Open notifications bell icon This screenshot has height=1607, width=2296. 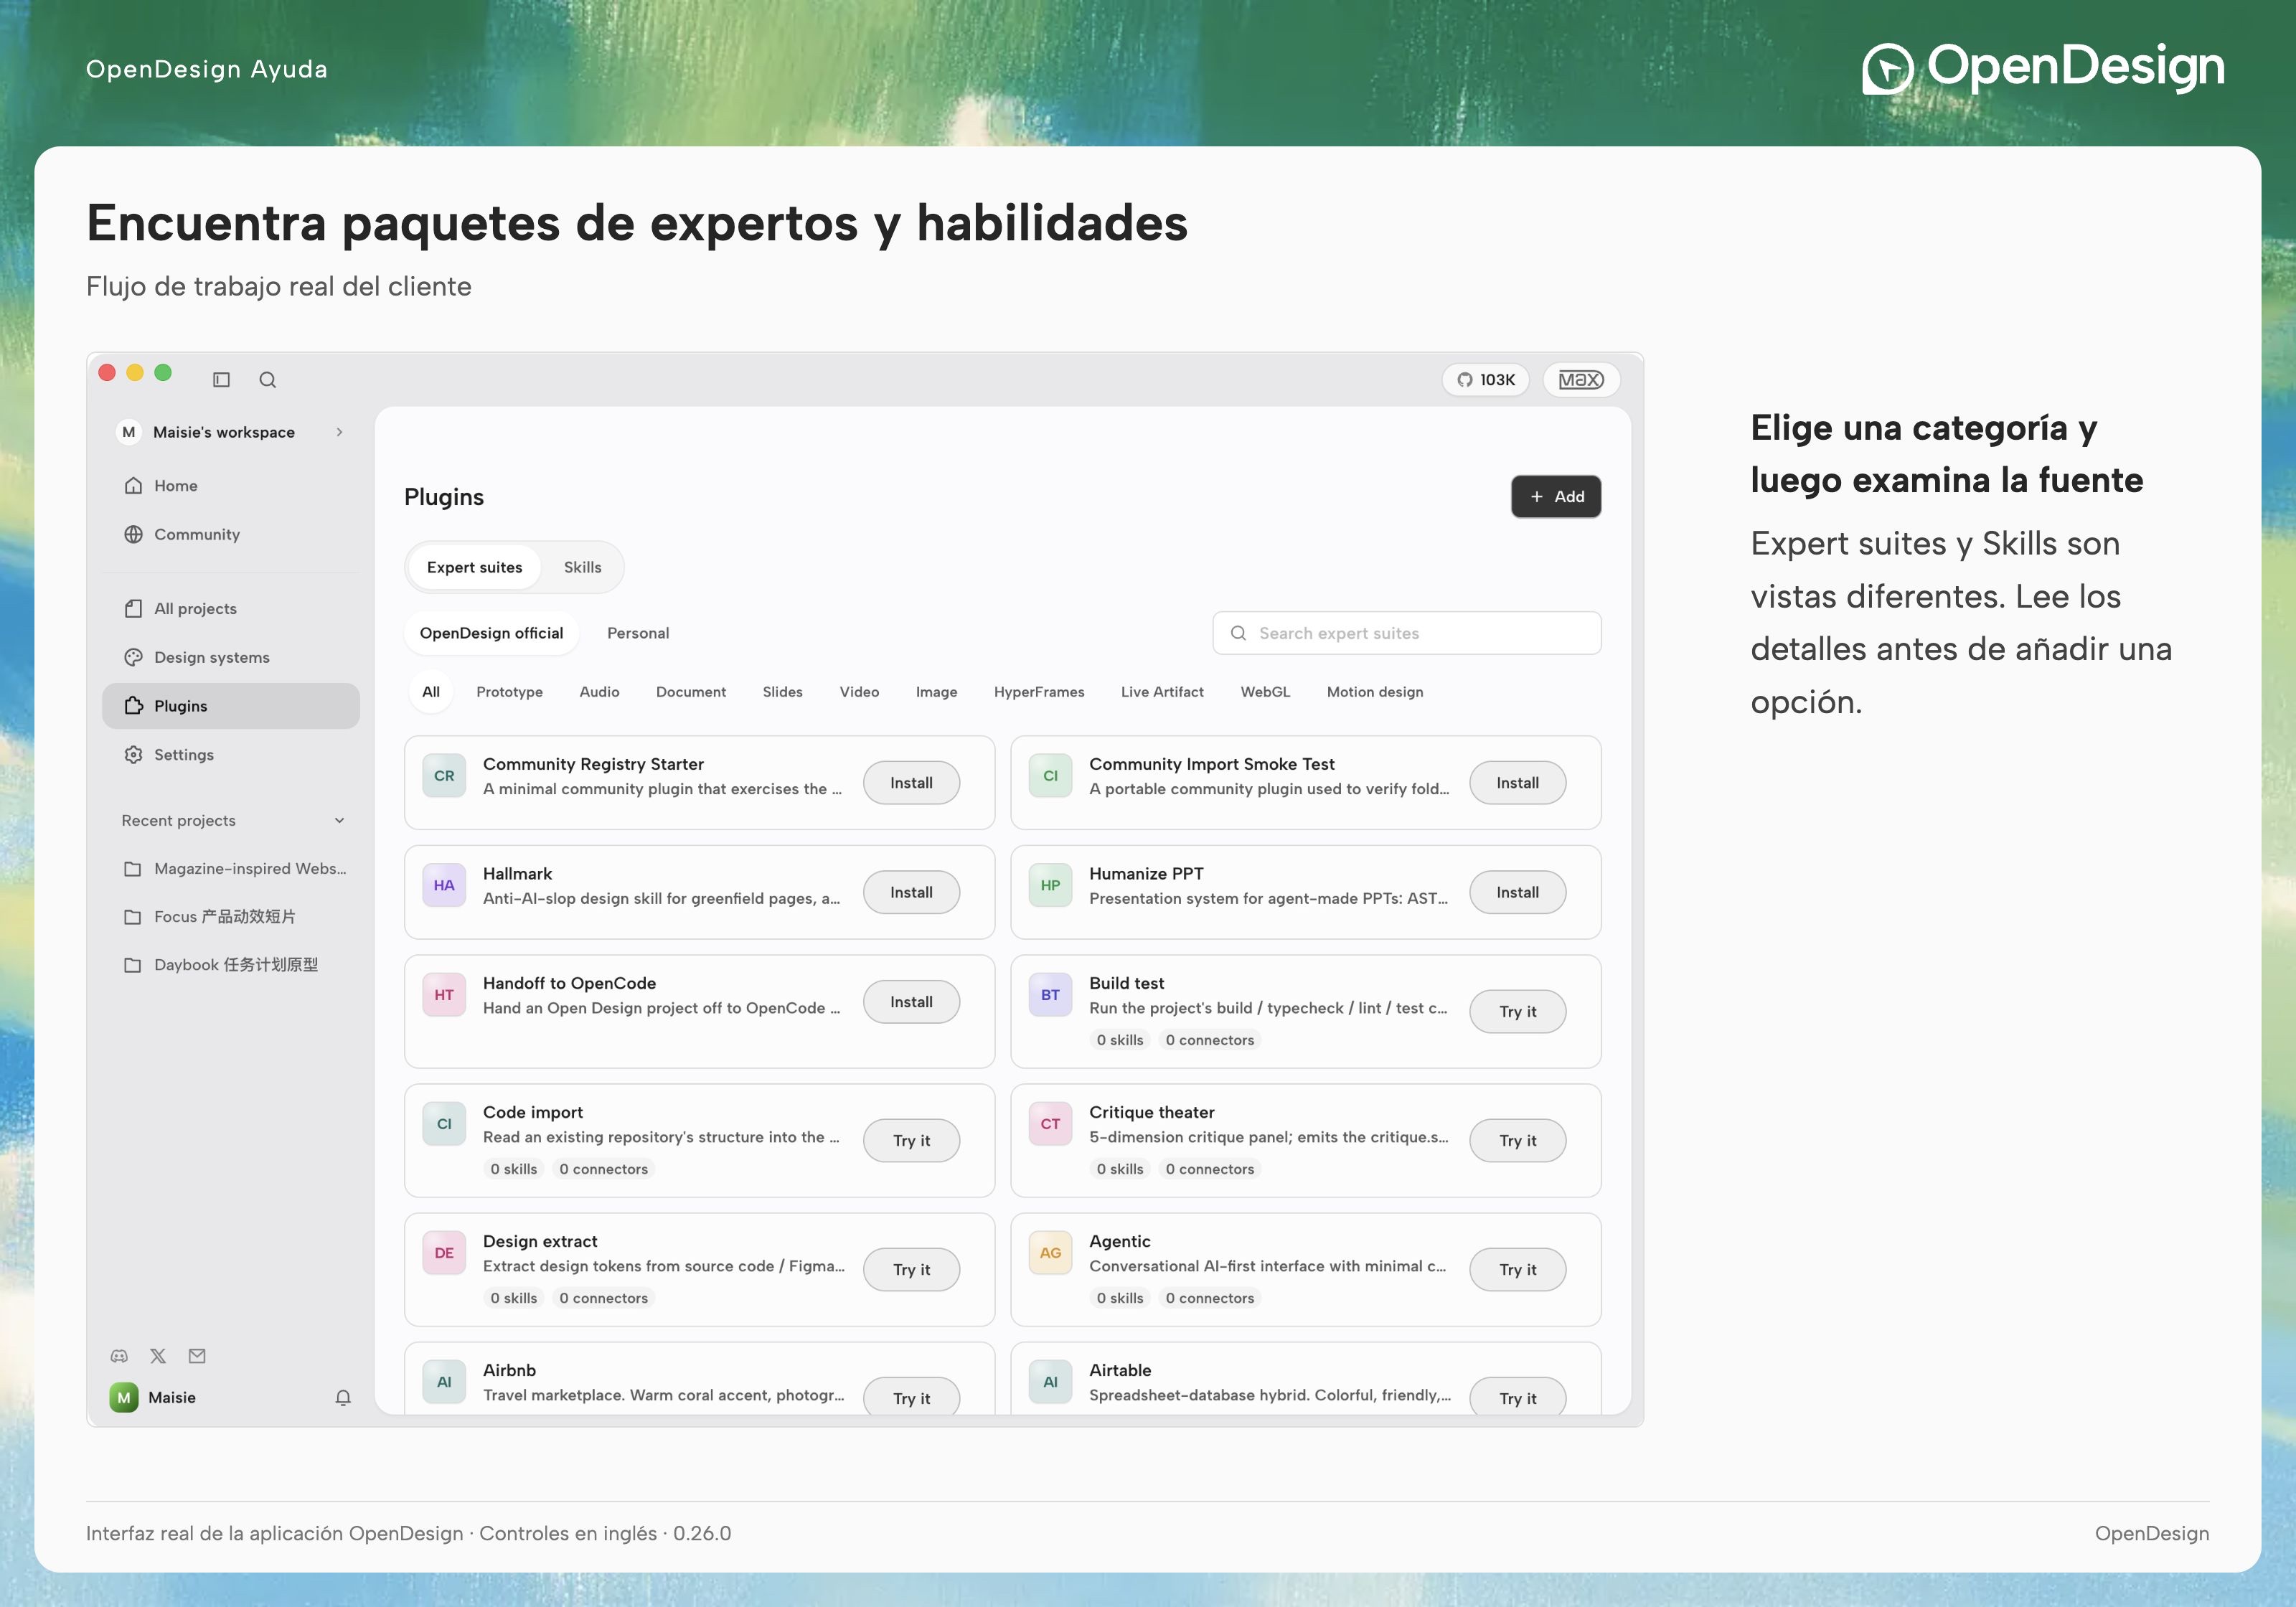[x=343, y=1398]
